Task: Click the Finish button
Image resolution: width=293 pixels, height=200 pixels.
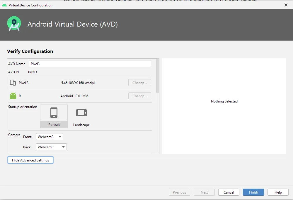Action: pos(253,192)
